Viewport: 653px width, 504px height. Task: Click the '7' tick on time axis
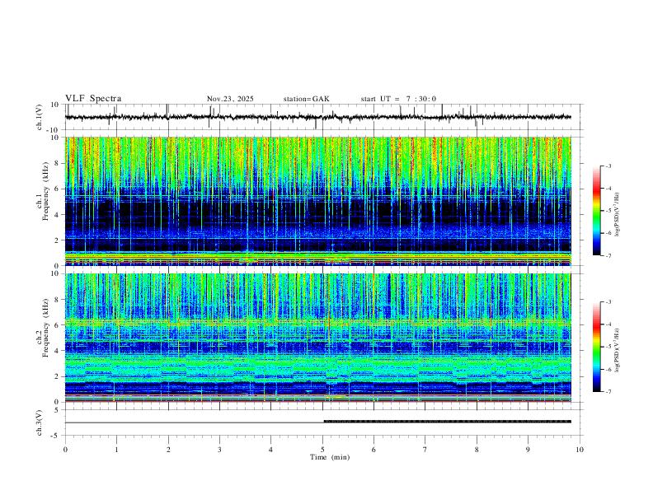(x=425, y=450)
